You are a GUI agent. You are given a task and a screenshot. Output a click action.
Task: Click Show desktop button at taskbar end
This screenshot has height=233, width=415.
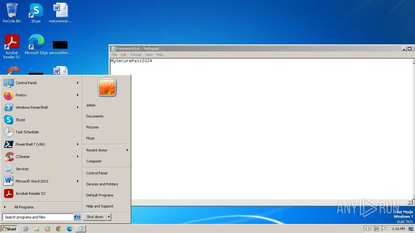411,229
